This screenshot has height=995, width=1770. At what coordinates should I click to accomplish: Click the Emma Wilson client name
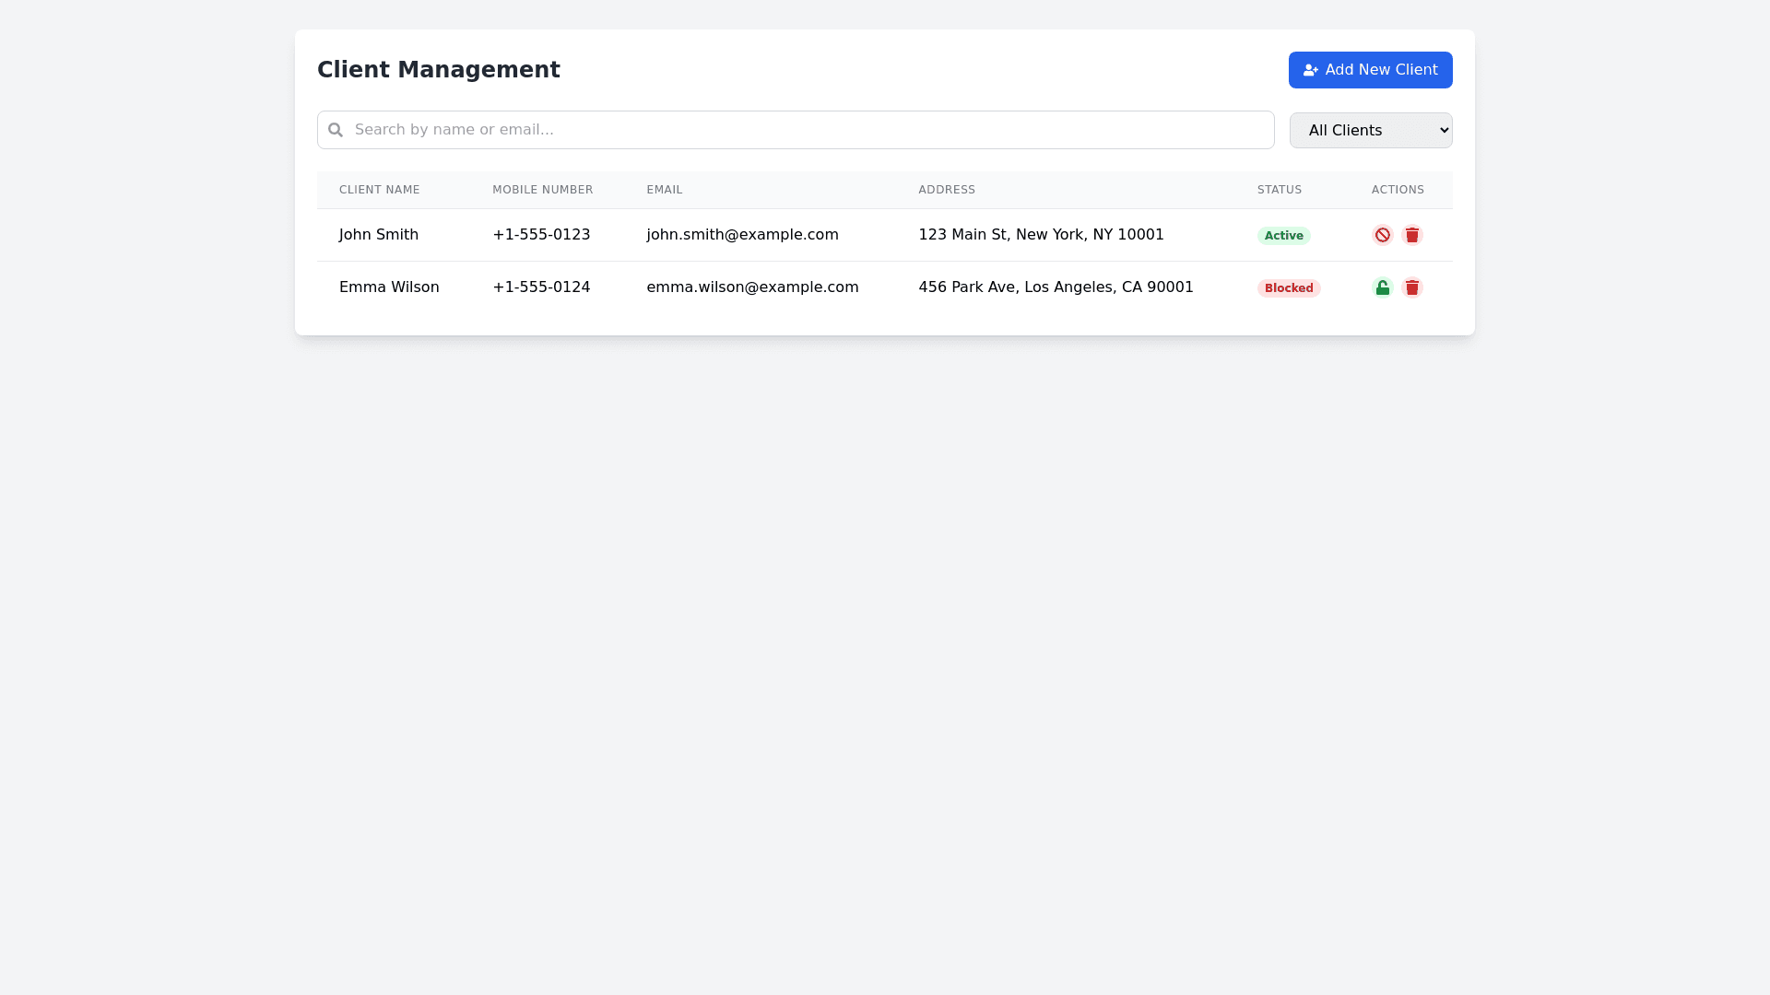pyautogui.click(x=389, y=287)
